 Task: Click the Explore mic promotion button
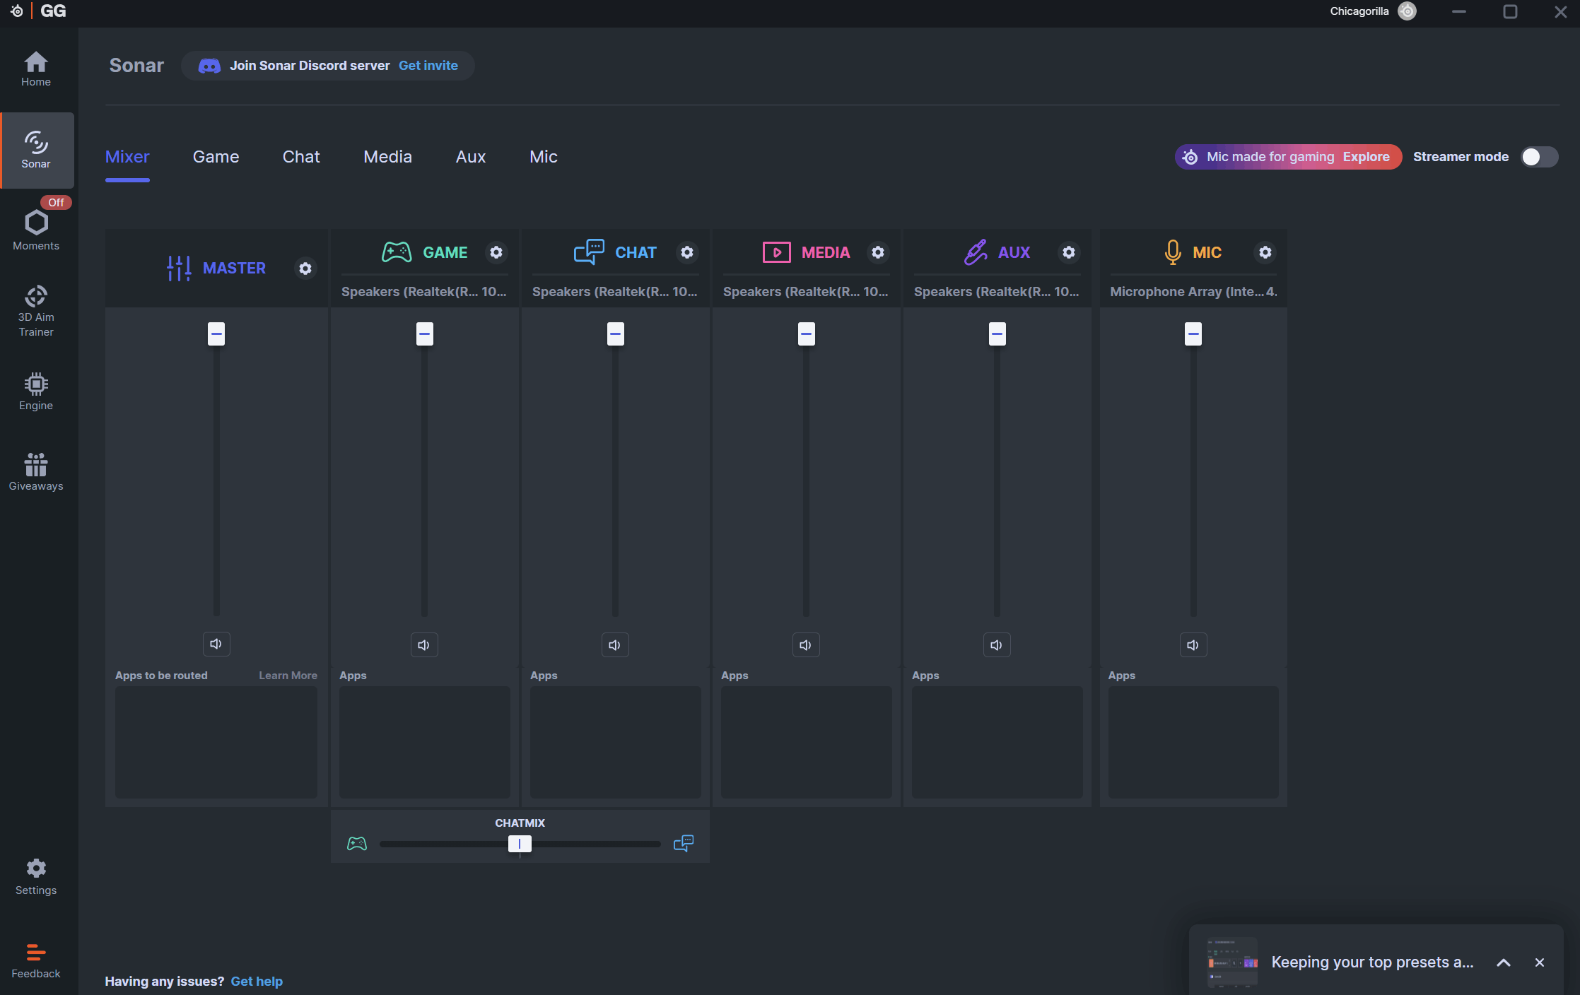click(1366, 157)
